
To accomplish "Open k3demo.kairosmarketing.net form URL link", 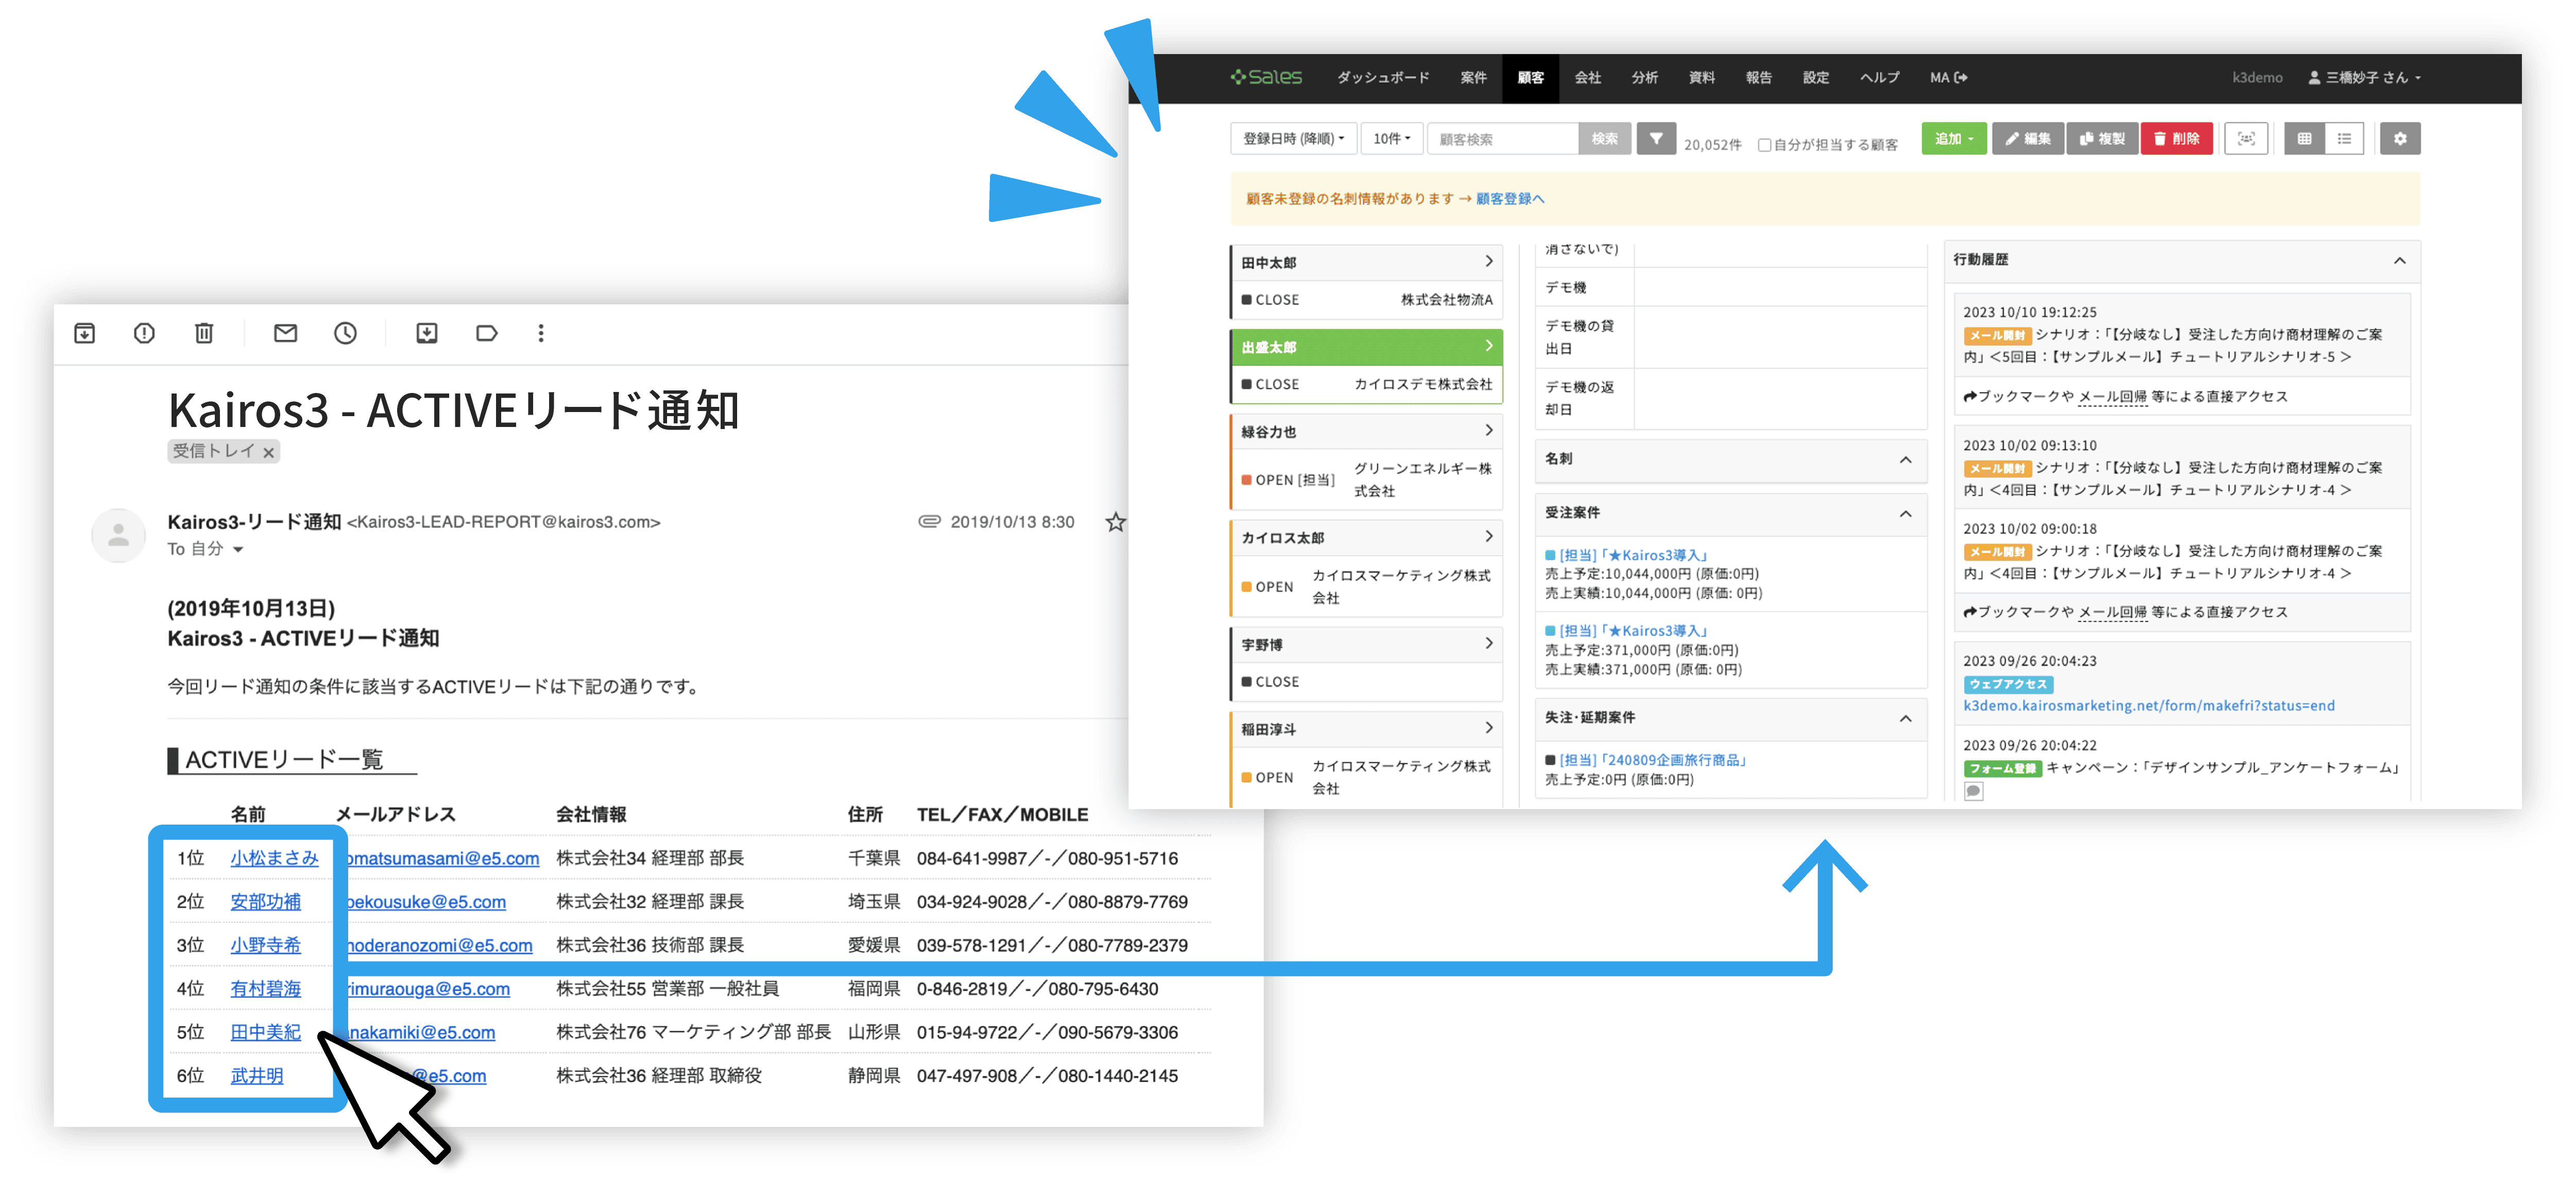I will click(x=2149, y=706).
